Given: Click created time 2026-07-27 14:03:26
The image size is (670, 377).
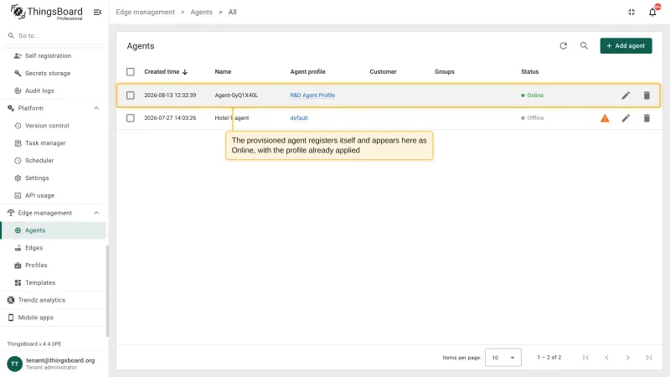Looking at the screenshot, I should click(x=170, y=118).
